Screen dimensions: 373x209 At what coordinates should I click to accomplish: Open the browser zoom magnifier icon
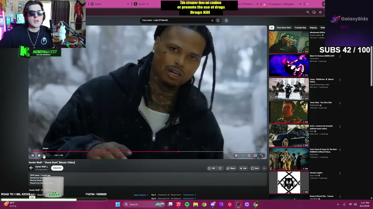coord(308,12)
